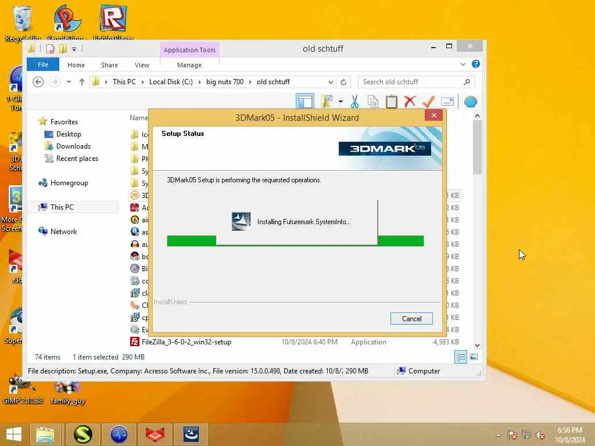The width and height of the screenshot is (595, 446).
Task: Click the blue globe toolbar icon
Action: (x=471, y=101)
